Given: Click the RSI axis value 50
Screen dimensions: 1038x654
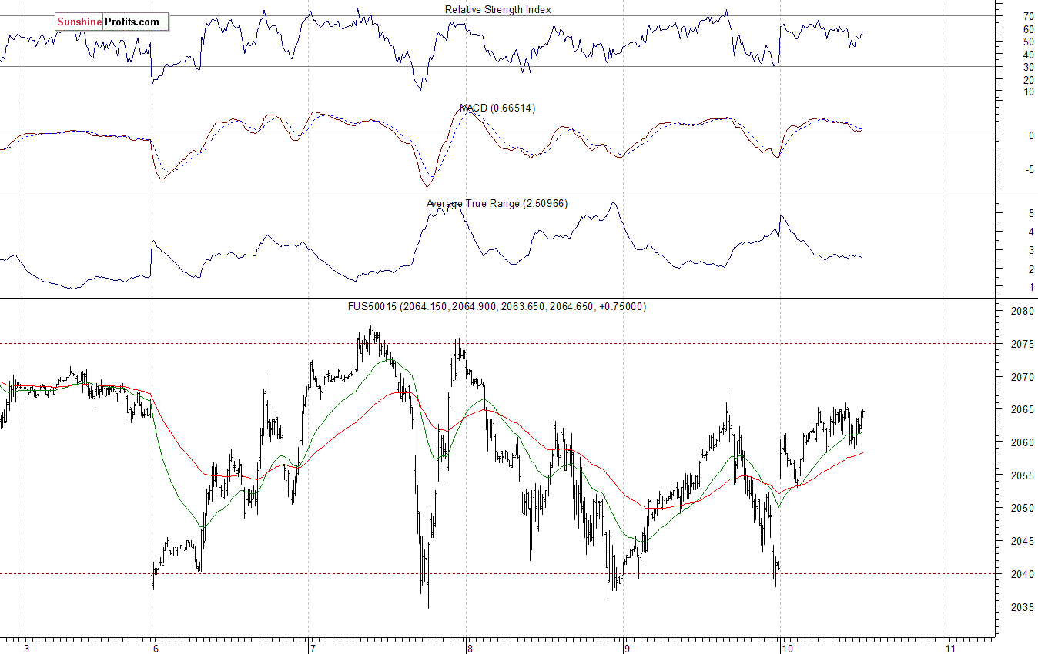Looking at the screenshot, I should point(1028,42).
